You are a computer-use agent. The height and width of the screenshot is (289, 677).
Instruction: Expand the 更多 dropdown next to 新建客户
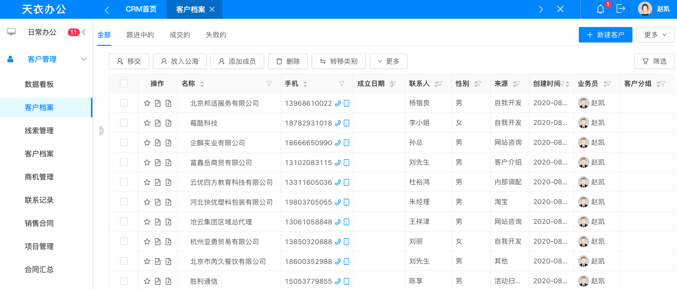point(655,35)
